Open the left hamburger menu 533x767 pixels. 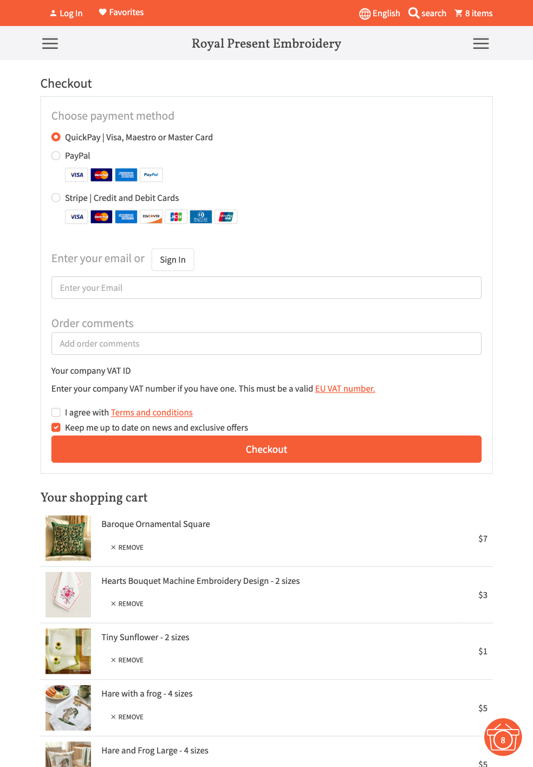pos(50,43)
